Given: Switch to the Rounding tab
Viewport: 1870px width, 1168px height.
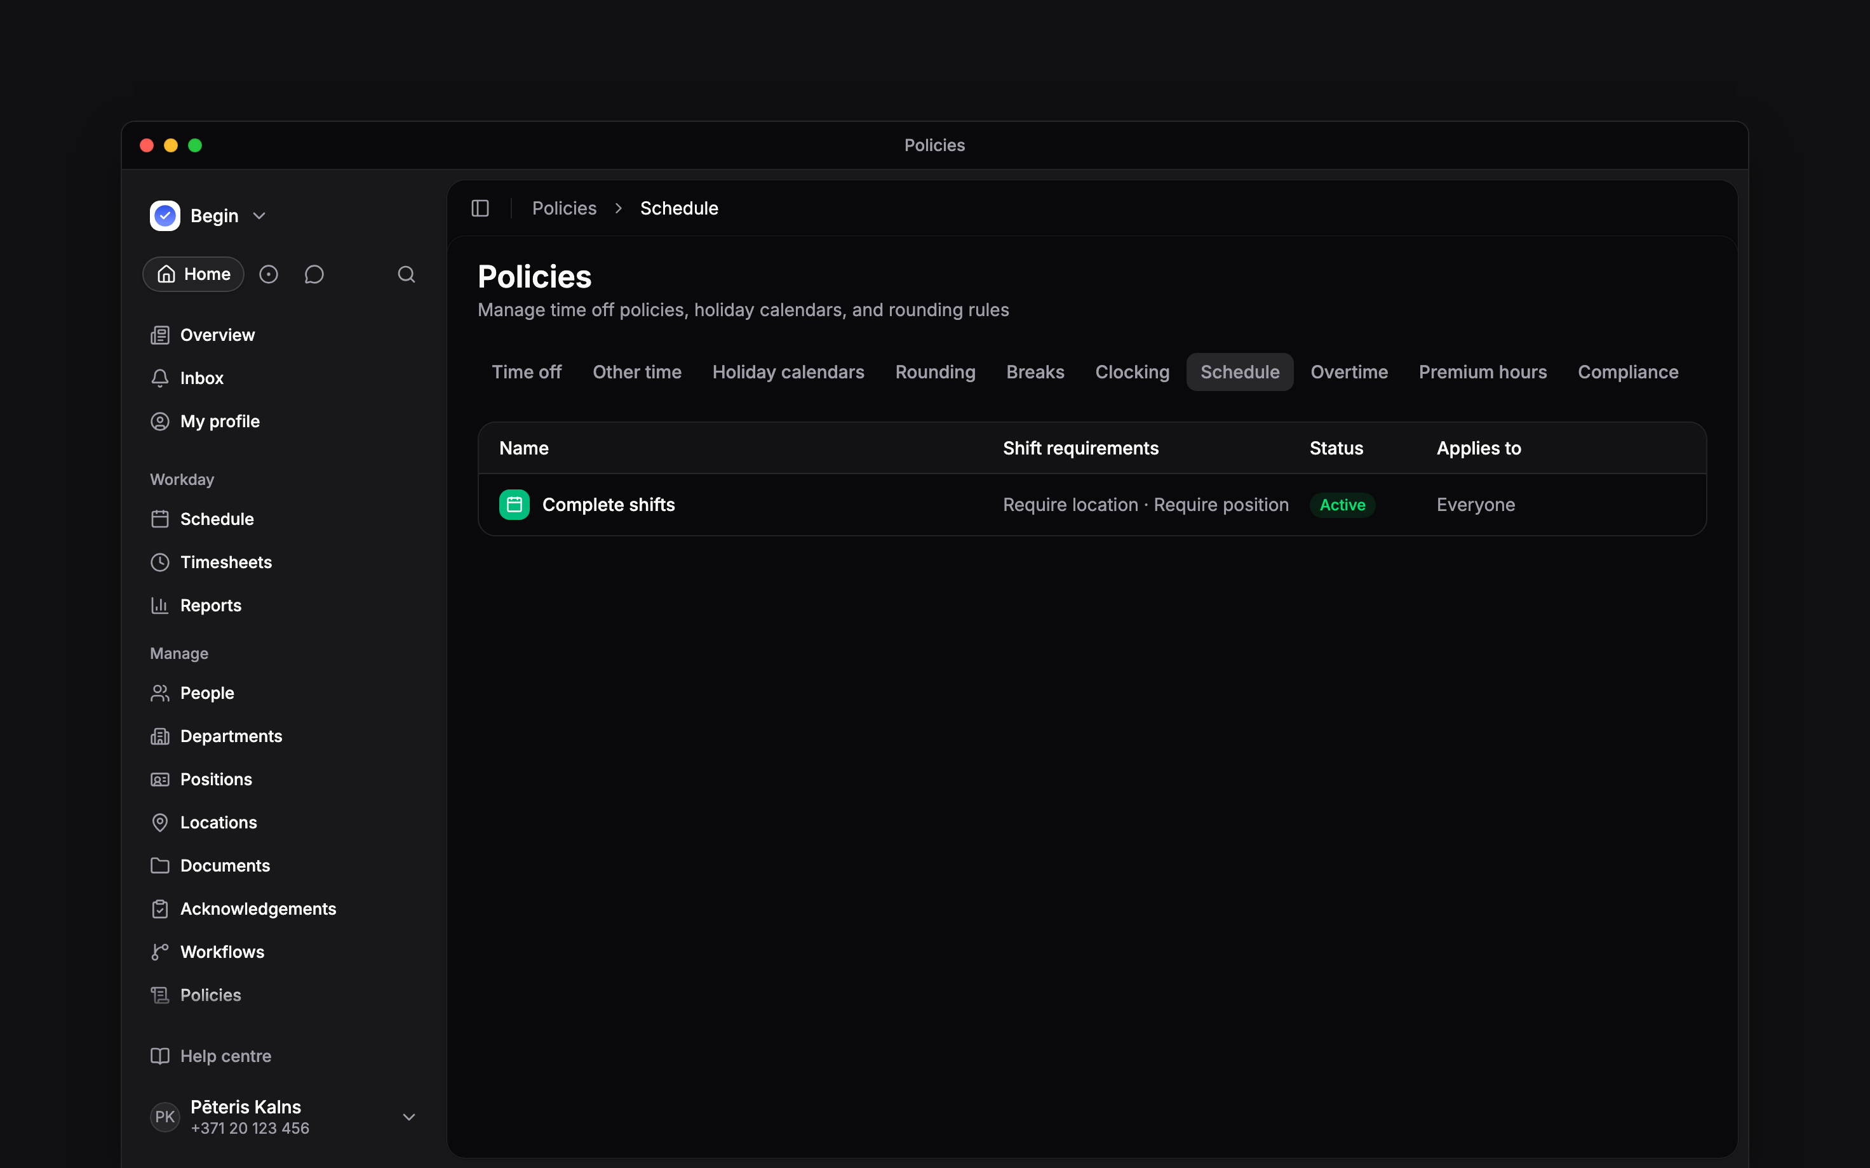Looking at the screenshot, I should tap(935, 373).
